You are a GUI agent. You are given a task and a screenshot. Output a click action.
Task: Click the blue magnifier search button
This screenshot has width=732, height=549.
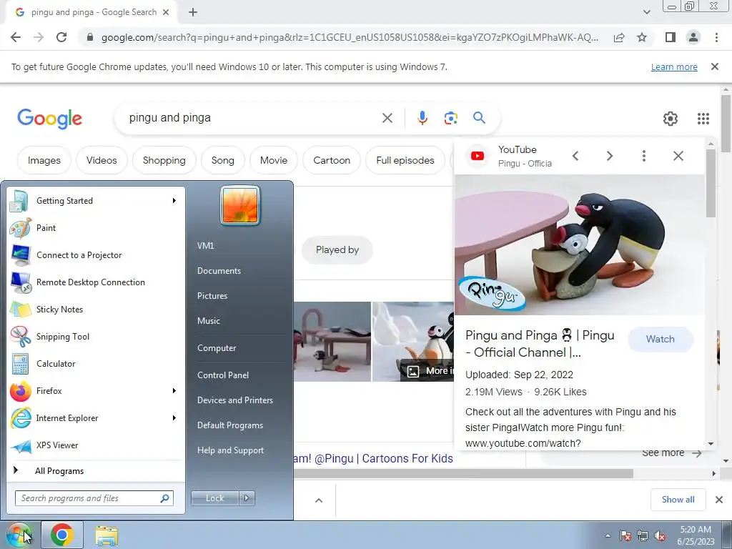[x=479, y=118]
